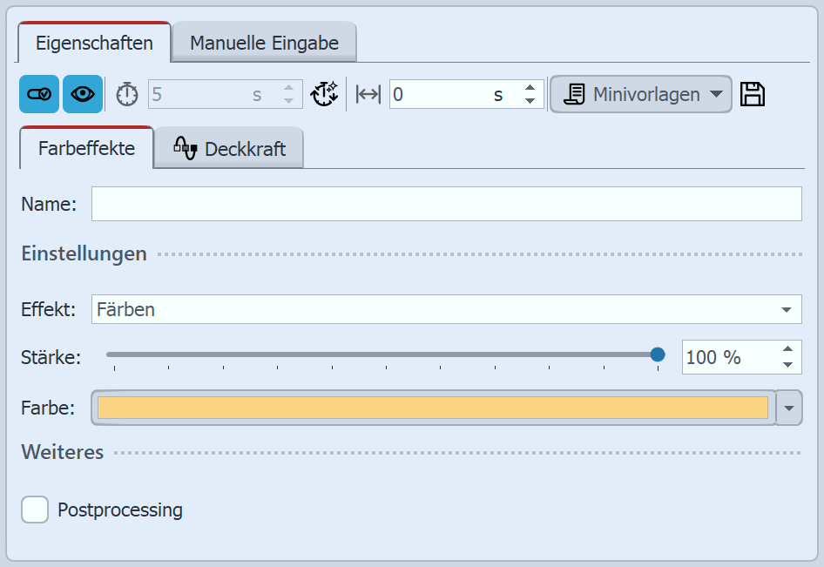824x567 pixels.
Task: Click the automatic duration clock icon
Action: (324, 94)
